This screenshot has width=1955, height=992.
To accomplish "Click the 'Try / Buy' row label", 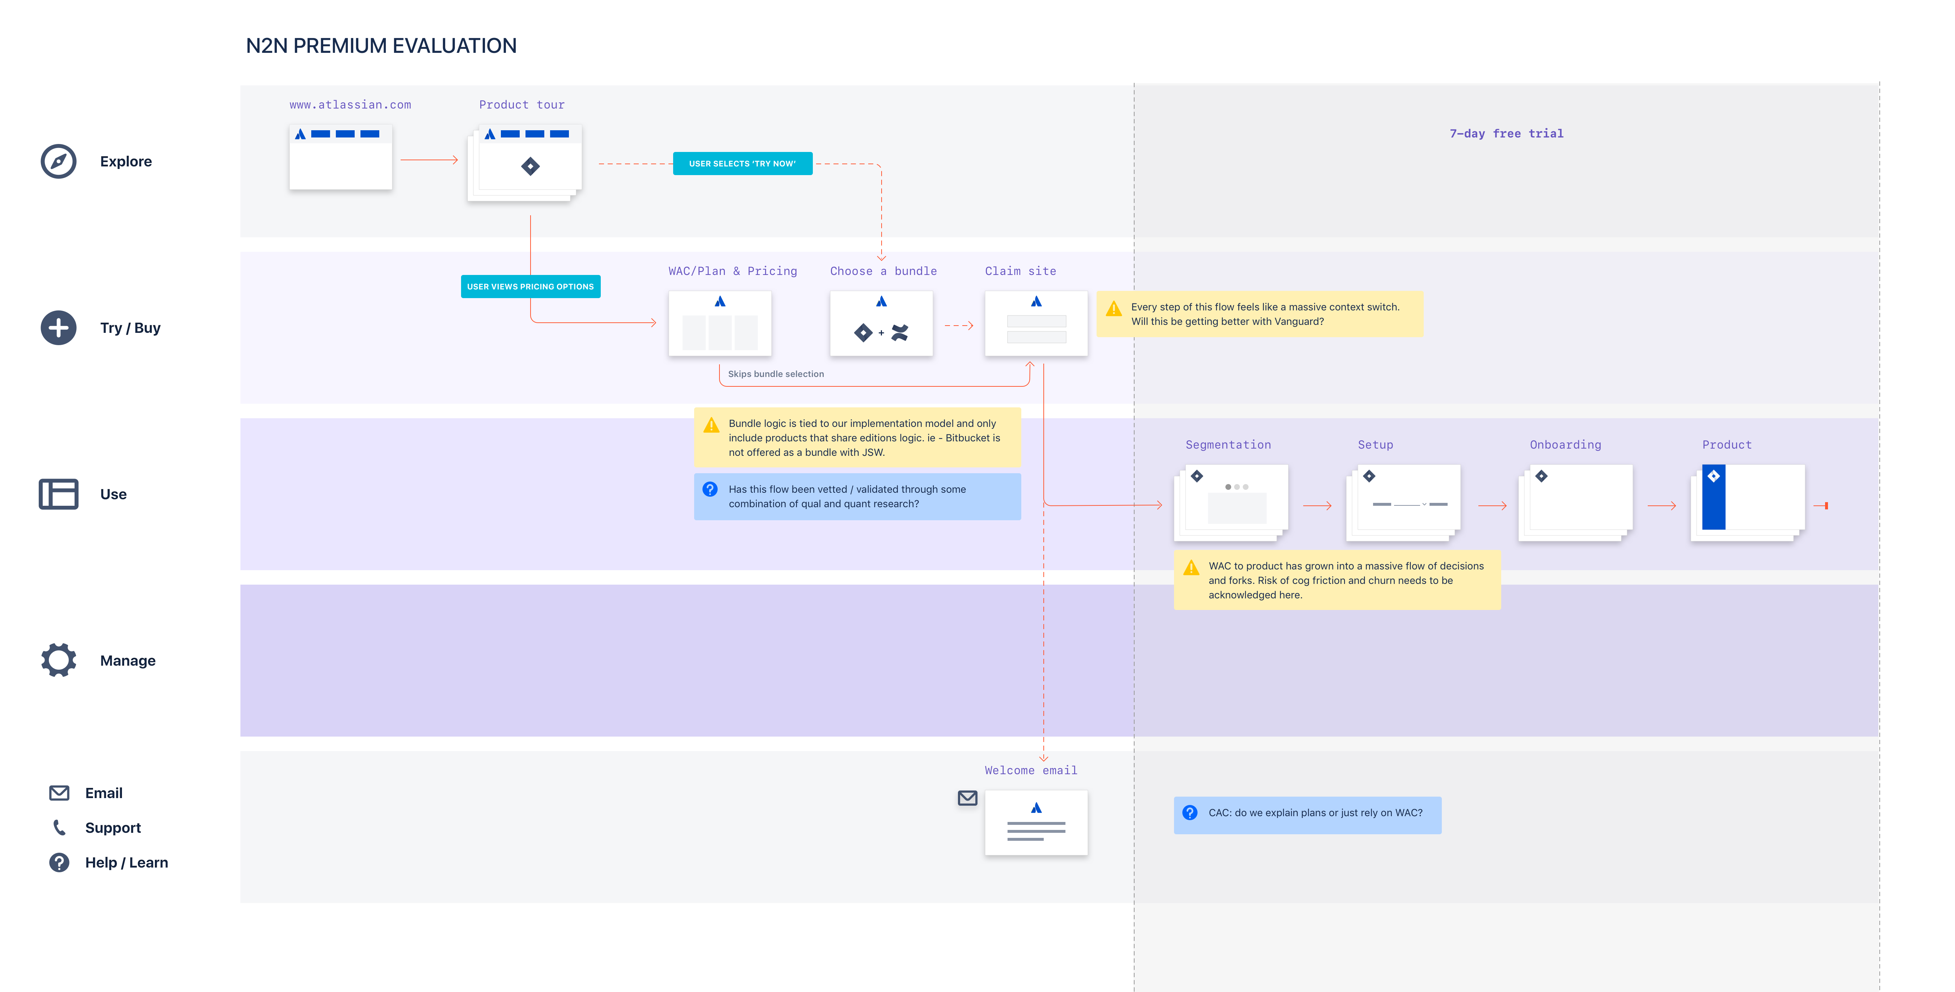I will pyautogui.click(x=131, y=328).
